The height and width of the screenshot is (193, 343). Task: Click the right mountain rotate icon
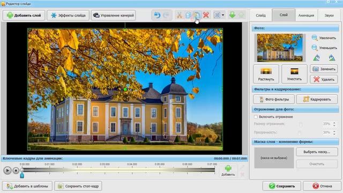point(332,58)
